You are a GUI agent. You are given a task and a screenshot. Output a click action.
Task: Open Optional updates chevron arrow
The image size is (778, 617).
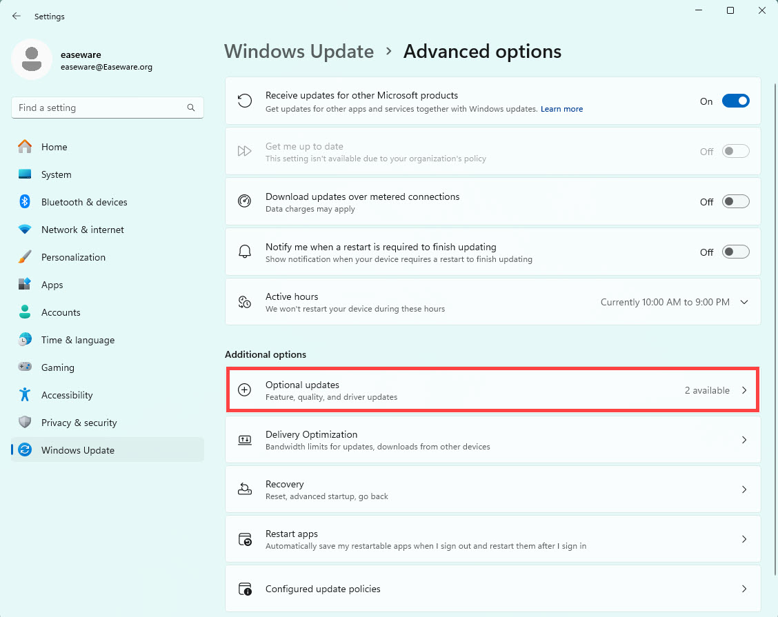(744, 390)
